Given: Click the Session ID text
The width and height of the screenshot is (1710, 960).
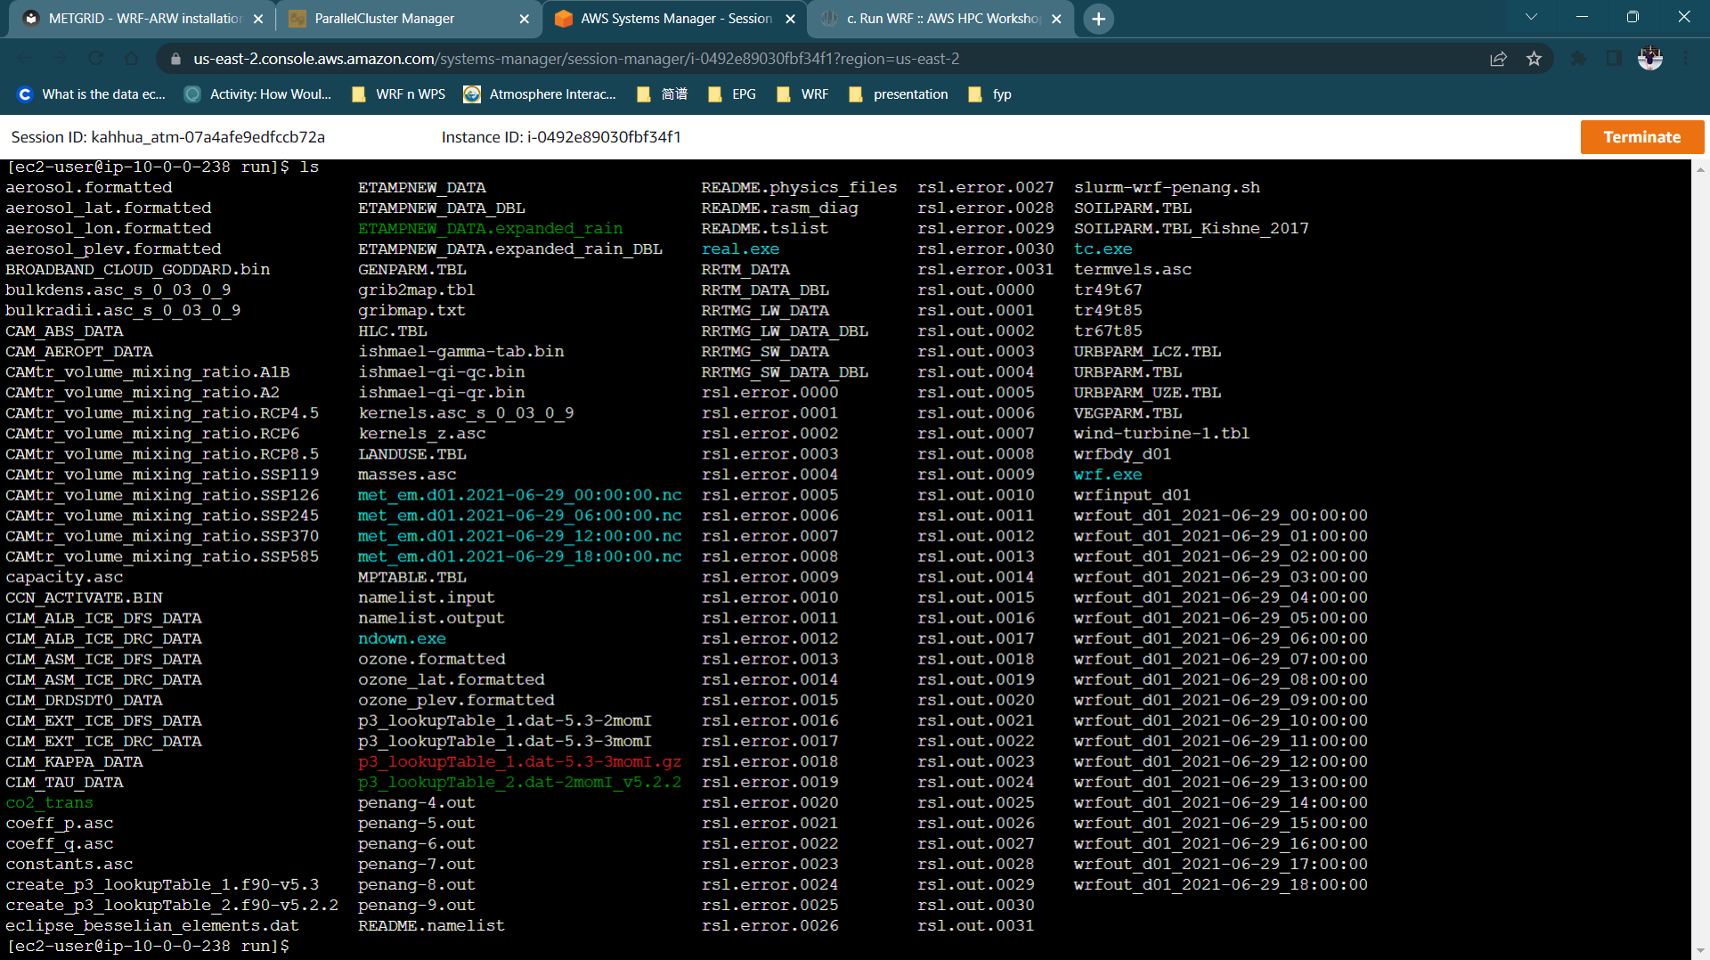Looking at the screenshot, I should [x=167, y=137].
